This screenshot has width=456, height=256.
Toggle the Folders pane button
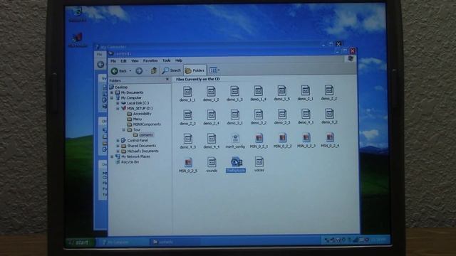tap(195, 70)
